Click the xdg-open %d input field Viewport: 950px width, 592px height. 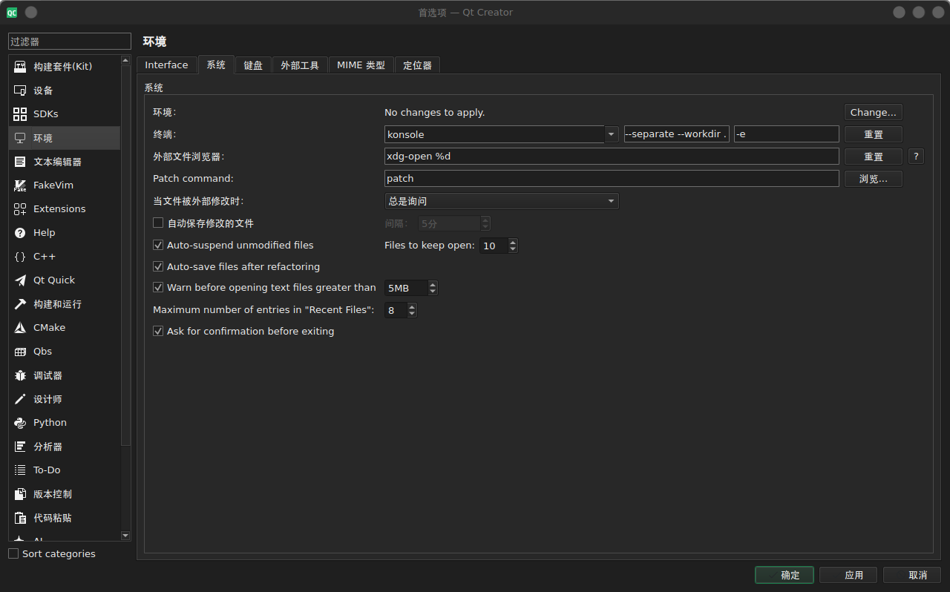[612, 157]
